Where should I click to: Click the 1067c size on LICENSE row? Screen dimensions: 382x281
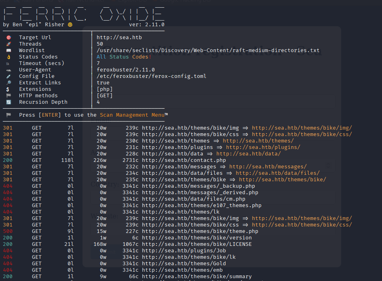131,244
